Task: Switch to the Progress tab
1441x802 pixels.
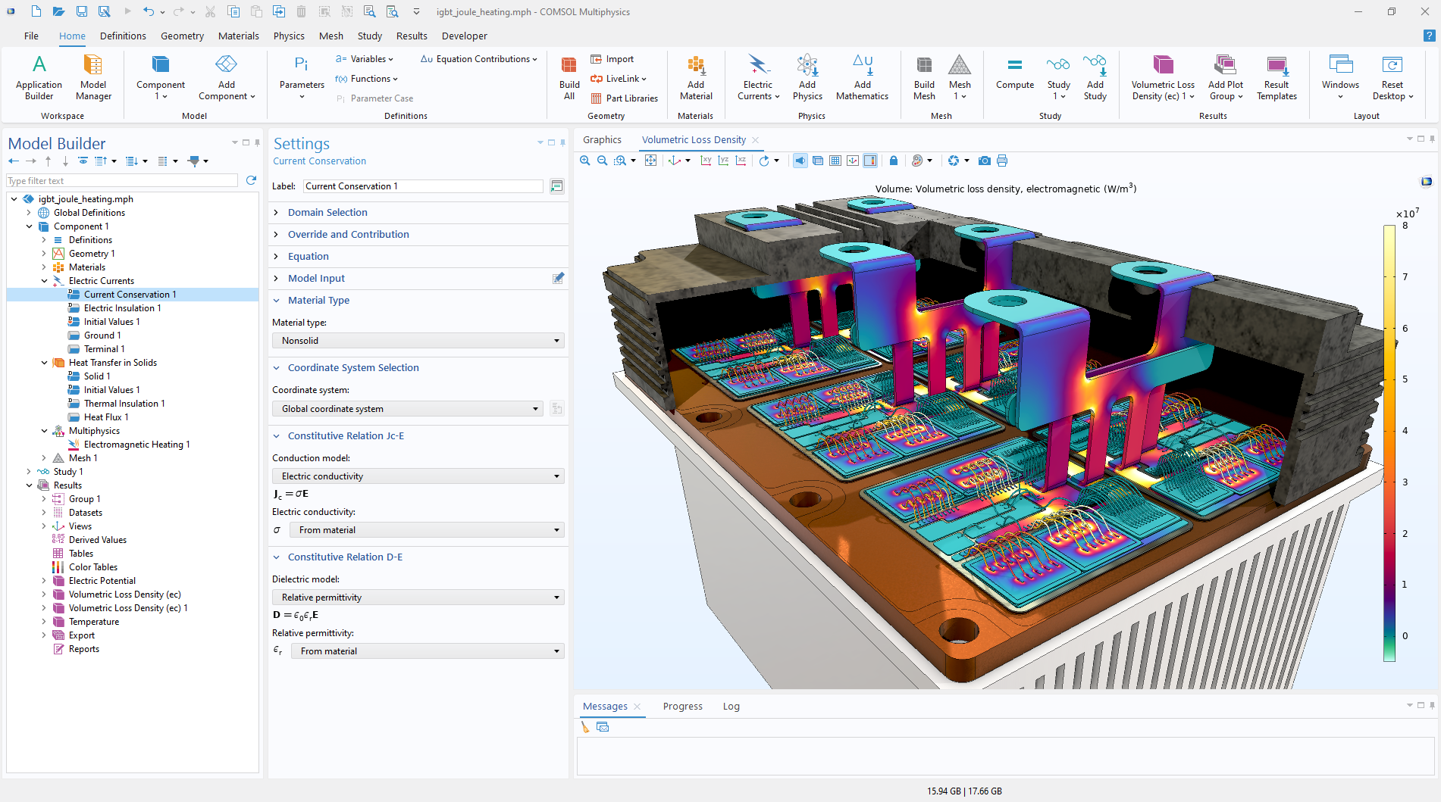Action: click(682, 707)
